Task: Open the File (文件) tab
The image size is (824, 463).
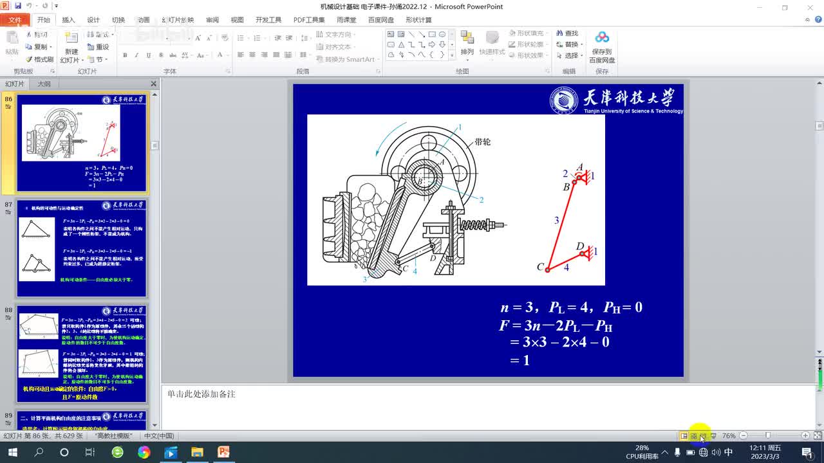Action: click(14, 20)
